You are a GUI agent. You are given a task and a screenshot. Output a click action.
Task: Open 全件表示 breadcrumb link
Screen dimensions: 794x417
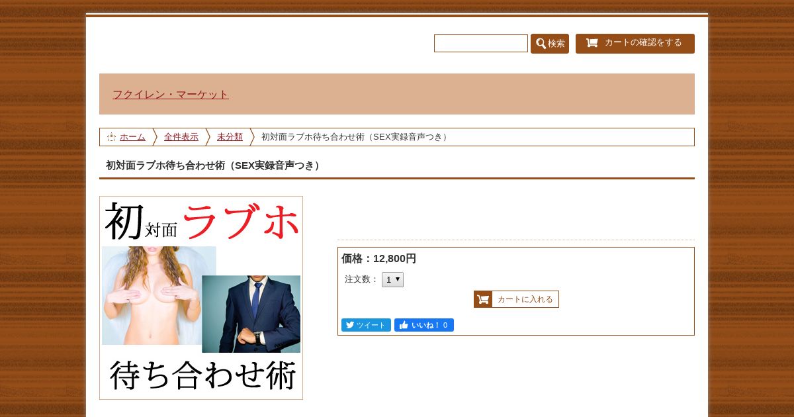pyautogui.click(x=181, y=137)
